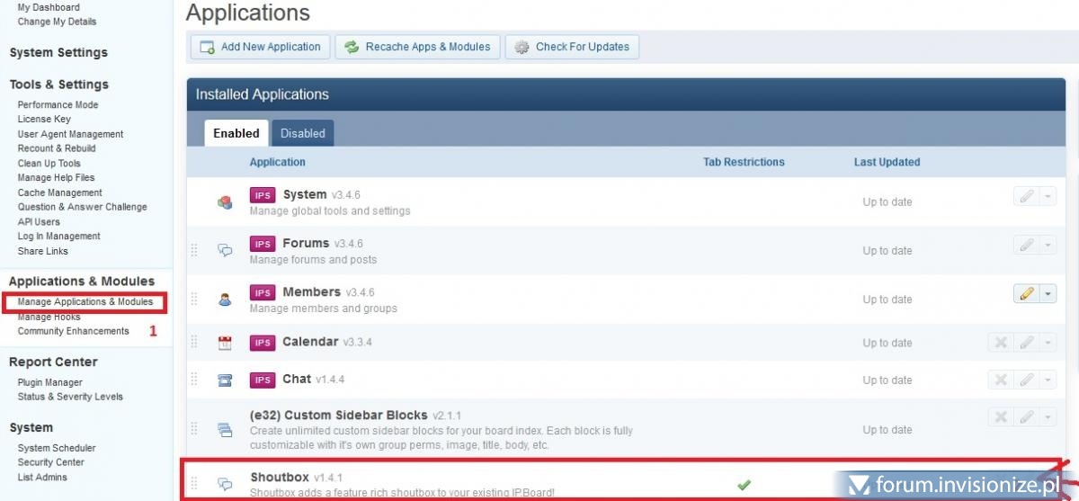This screenshot has height=501, width=1079.
Task: Open the System Settings section
Action: click(58, 52)
